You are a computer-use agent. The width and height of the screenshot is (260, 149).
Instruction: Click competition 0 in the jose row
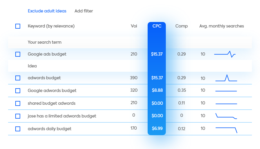182,115
